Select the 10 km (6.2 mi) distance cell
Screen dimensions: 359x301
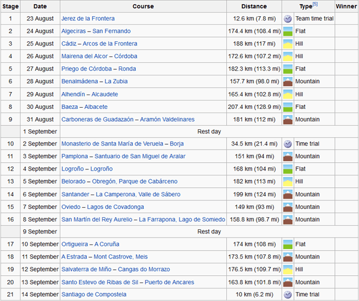[x=254, y=294]
